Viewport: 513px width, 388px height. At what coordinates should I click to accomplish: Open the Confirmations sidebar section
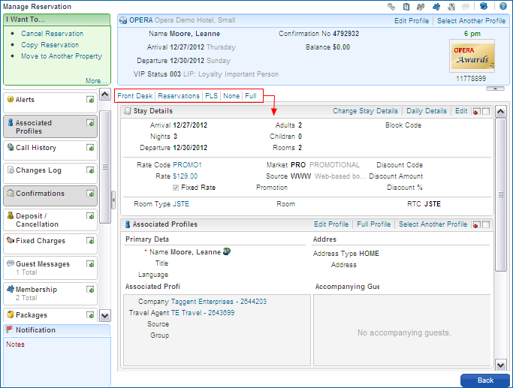click(50, 196)
